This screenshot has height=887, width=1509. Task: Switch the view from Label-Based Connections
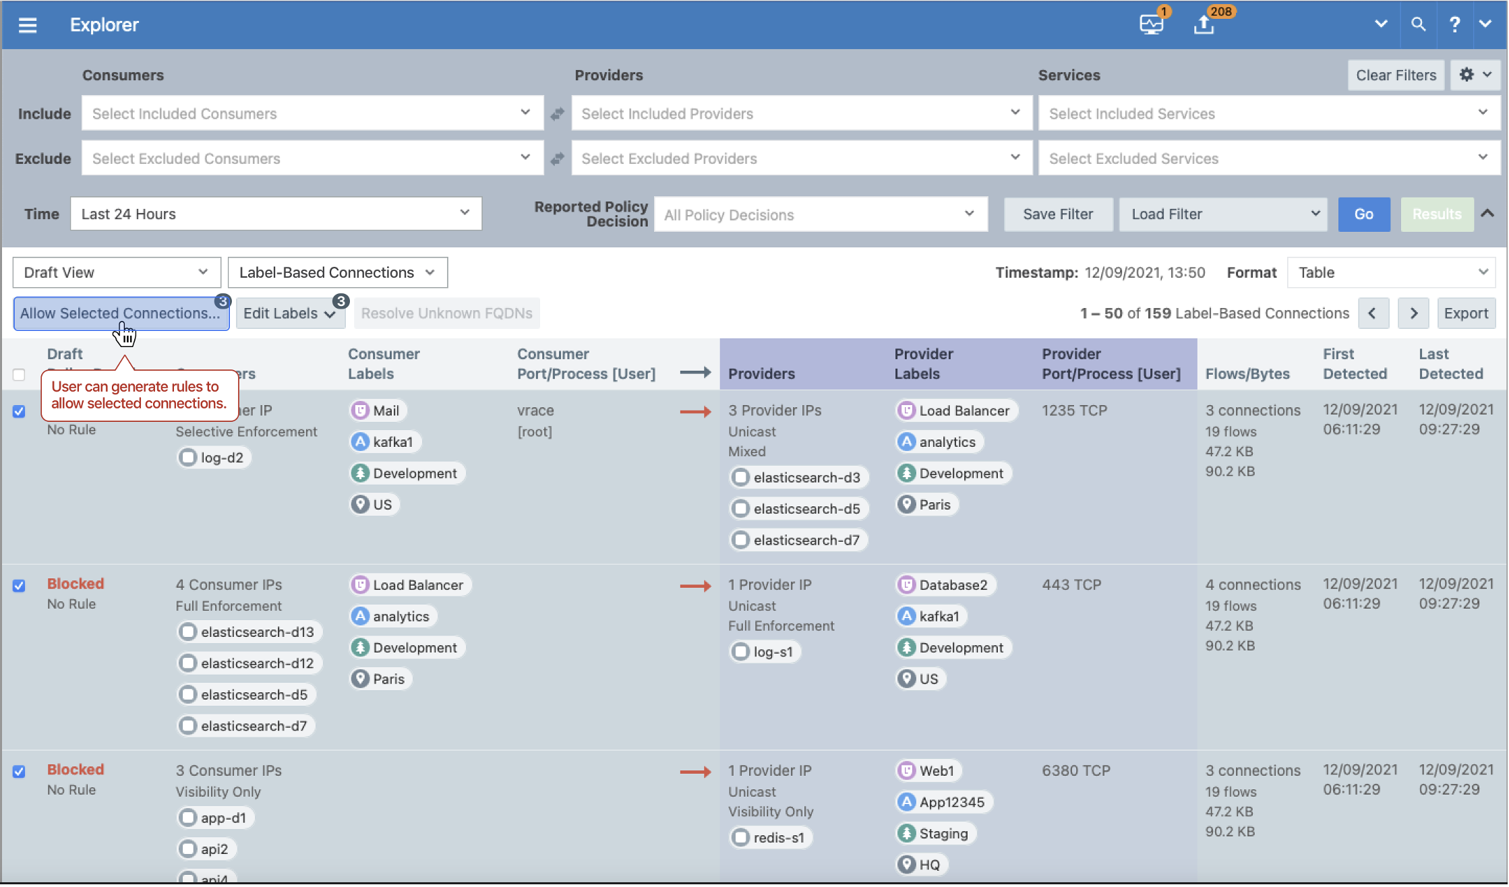[337, 272]
